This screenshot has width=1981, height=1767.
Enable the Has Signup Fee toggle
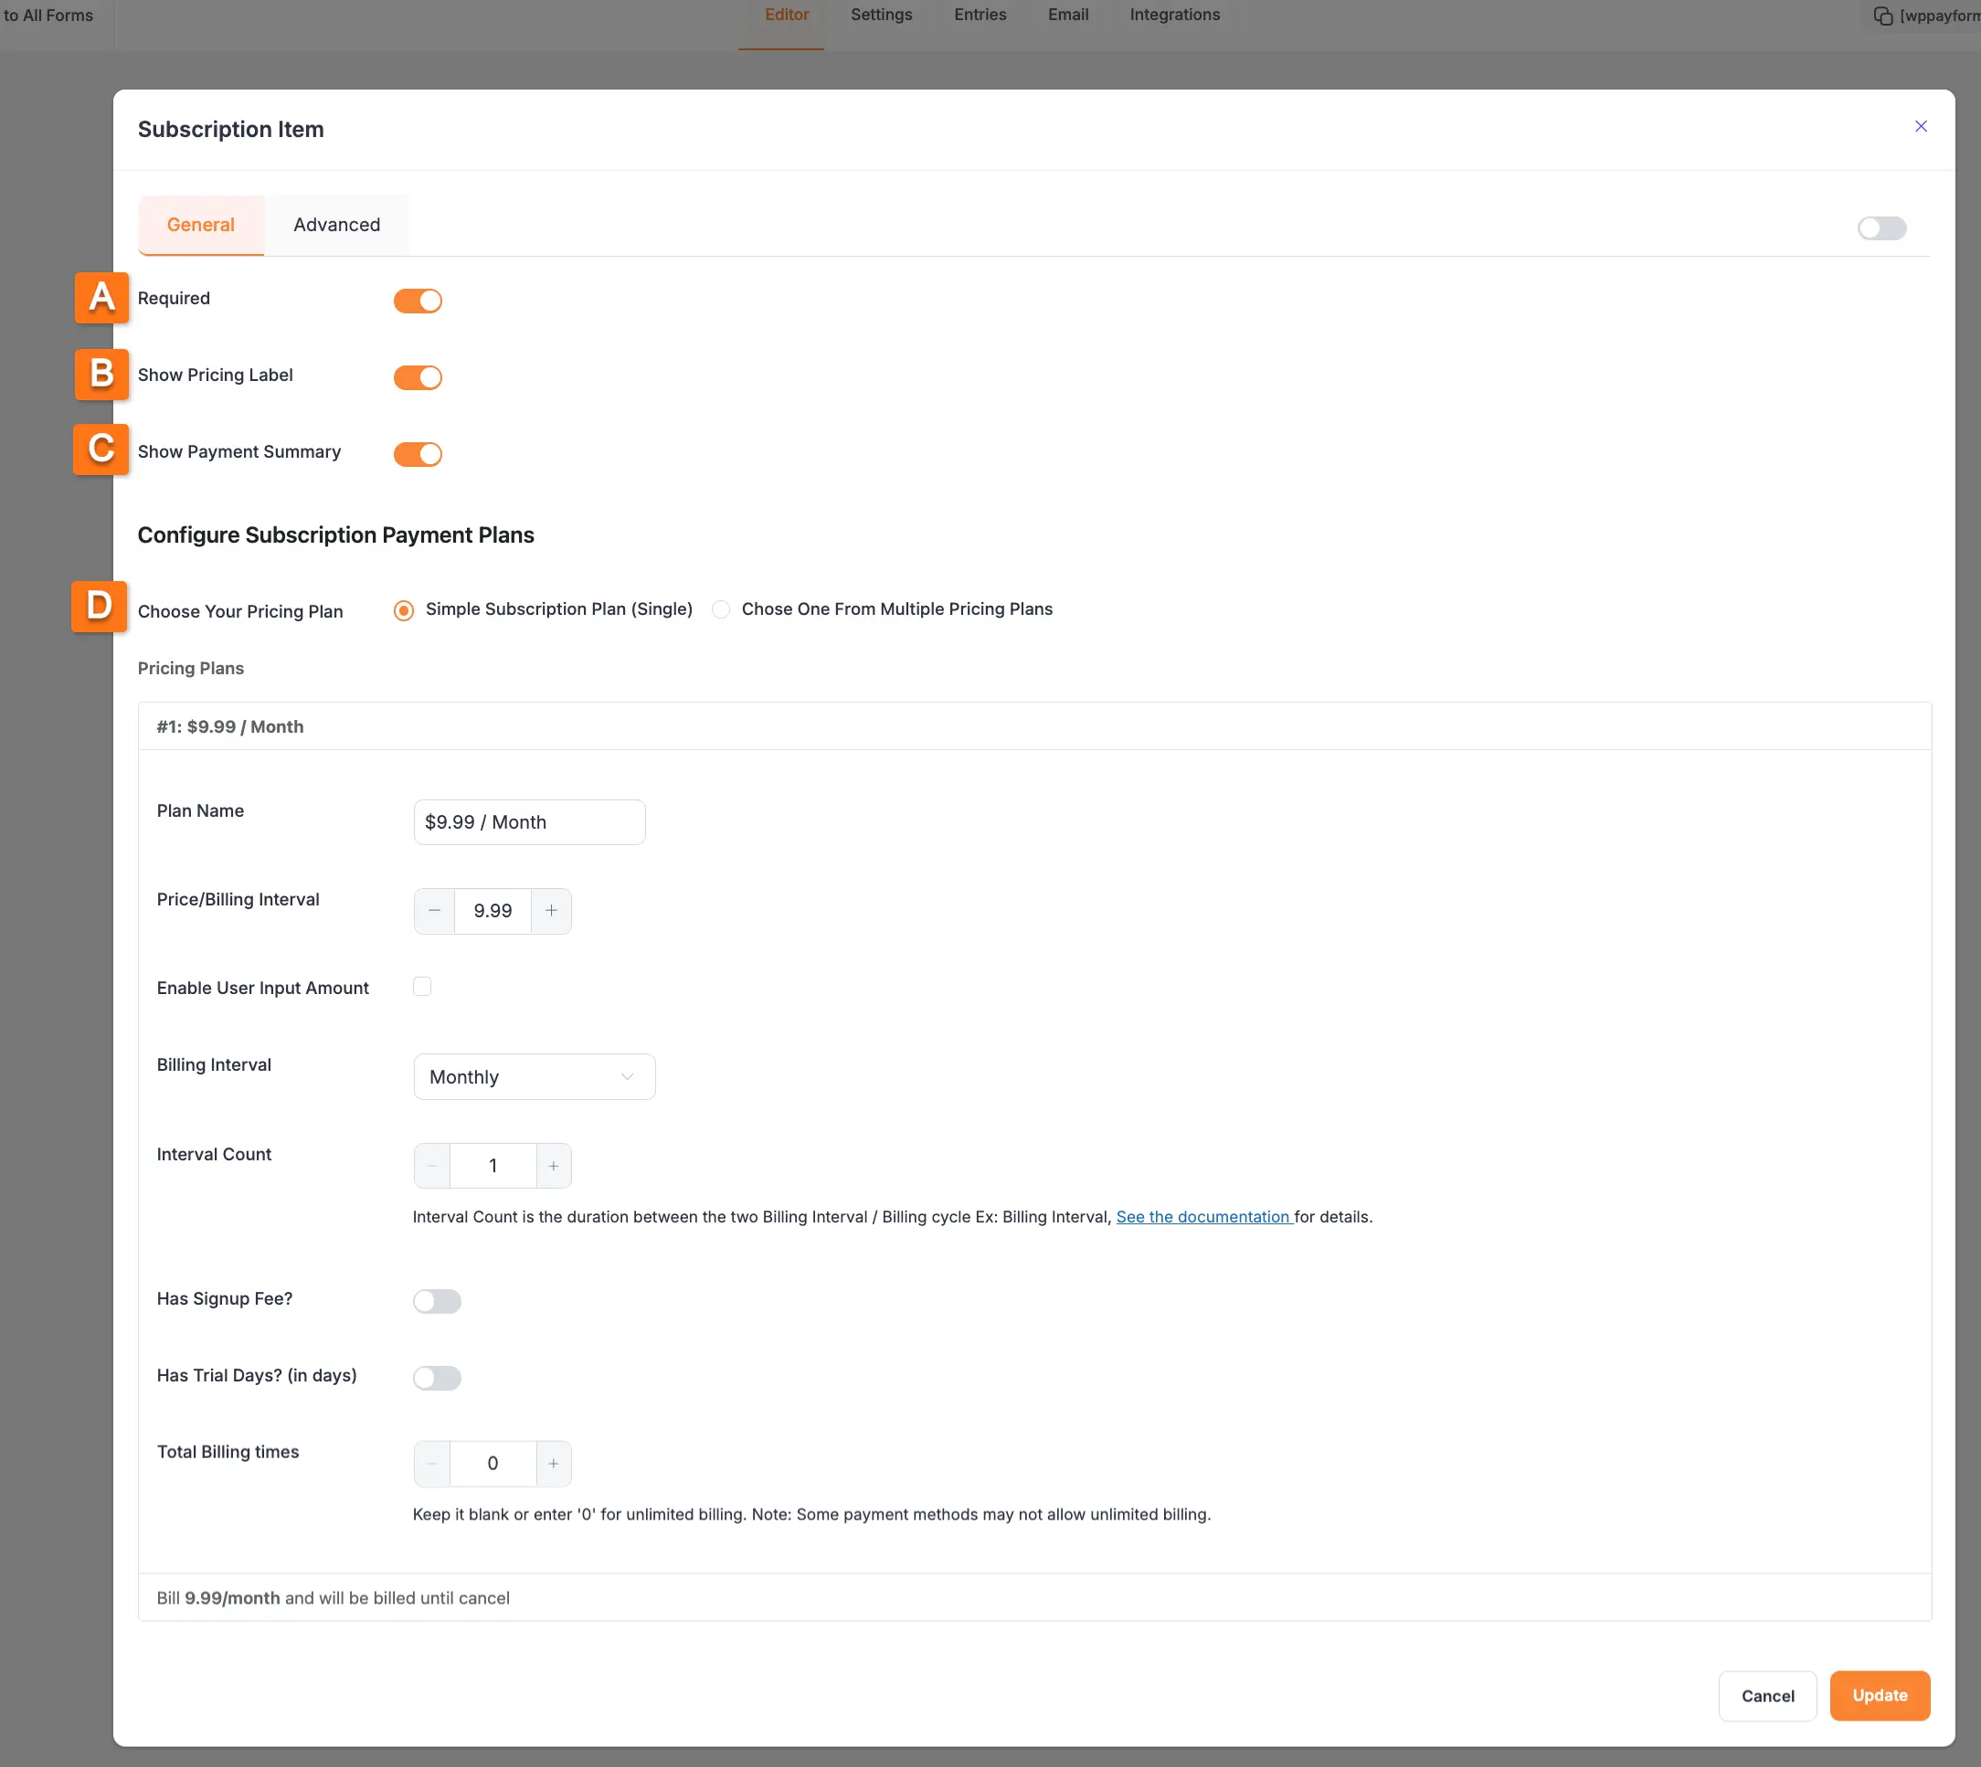437,1301
